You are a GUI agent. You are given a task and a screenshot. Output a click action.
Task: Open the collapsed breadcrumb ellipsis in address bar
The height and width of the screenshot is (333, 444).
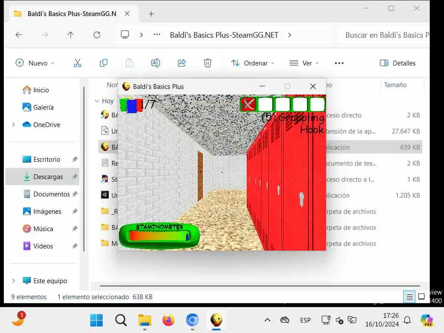pos(157,35)
